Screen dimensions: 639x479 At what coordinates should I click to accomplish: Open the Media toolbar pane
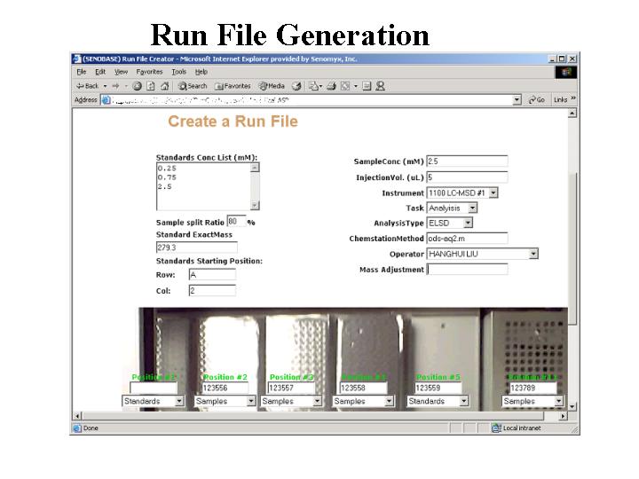coord(272,86)
